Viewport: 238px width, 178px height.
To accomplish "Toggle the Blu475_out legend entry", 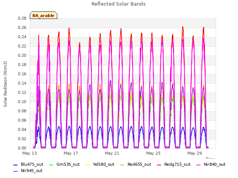I will tap(28, 165).
